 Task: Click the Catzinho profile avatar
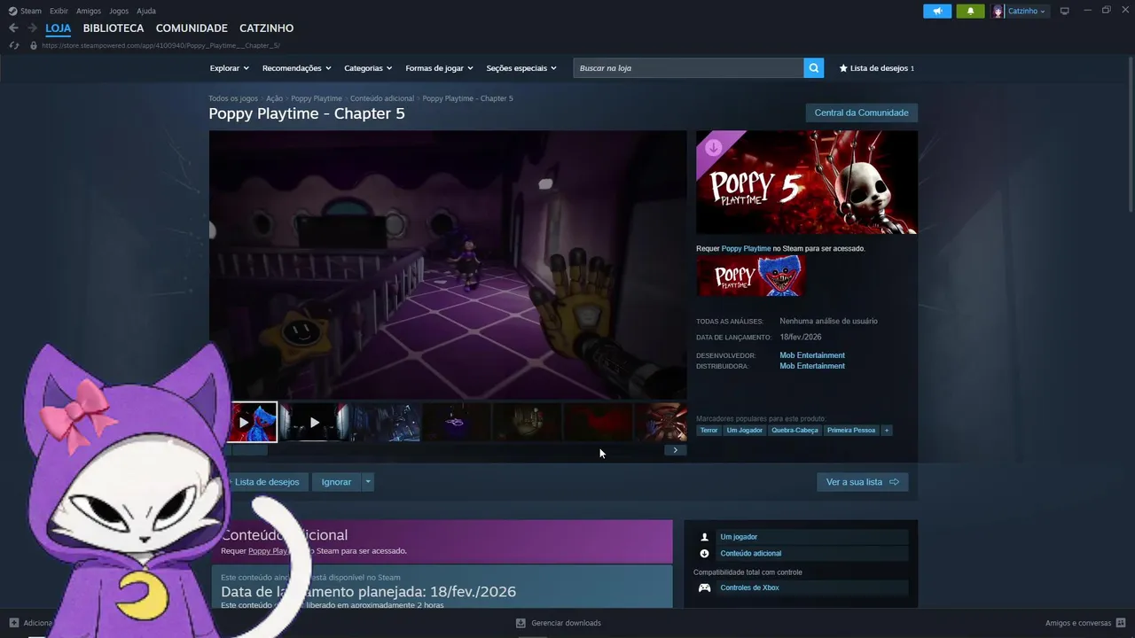998,12
